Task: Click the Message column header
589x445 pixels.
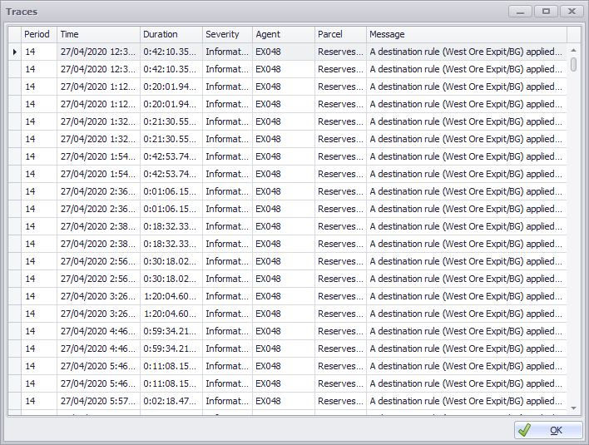Action: point(467,35)
